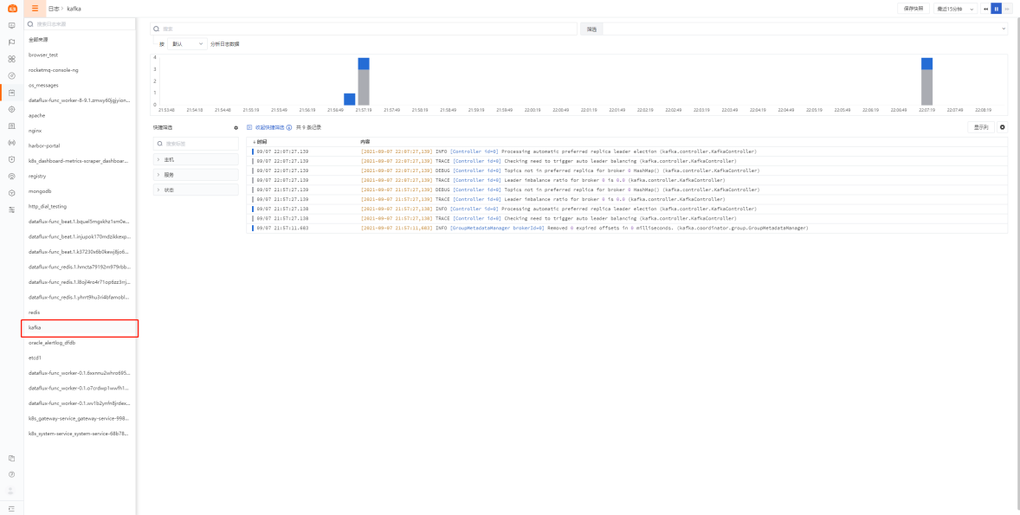Open quick filter settings gear icon
The height and width of the screenshot is (515, 1020).
tap(236, 127)
